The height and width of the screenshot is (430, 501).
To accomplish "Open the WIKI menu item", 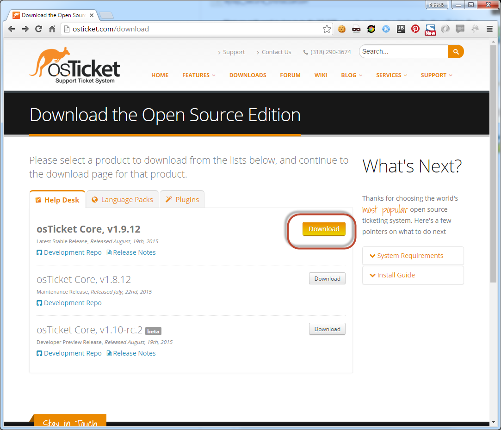I will click(x=321, y=75).
